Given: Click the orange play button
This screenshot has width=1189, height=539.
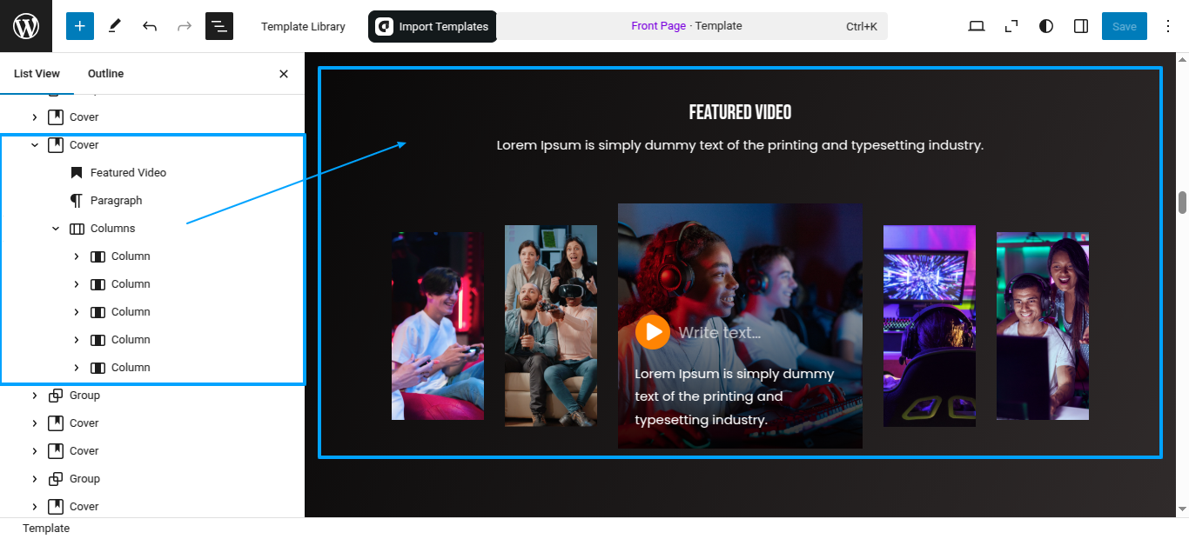Looking at the screenshot, I should [653, 331].
